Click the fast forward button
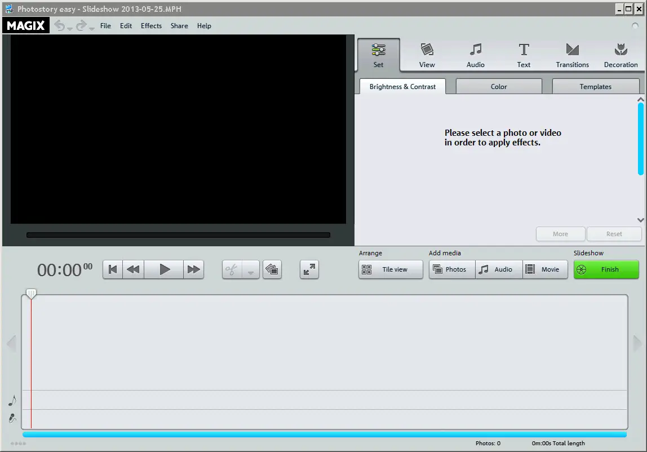 tap(193, 269)
